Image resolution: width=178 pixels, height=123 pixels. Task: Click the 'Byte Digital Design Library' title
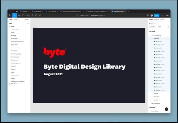[85, 67]
